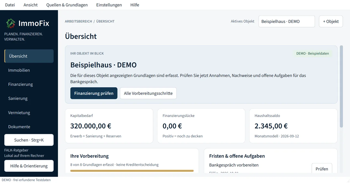This screenshot has width=350, height=183.
Task: Click the Haushaltssaldo value 2.345,00 €
Action: pyautogui.click(x=271, y=126)
